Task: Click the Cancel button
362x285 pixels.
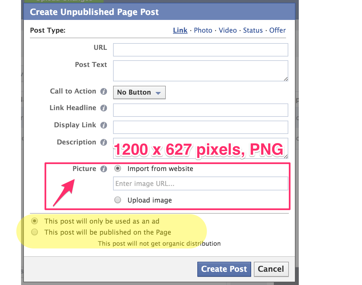Action: coord(271,269)
